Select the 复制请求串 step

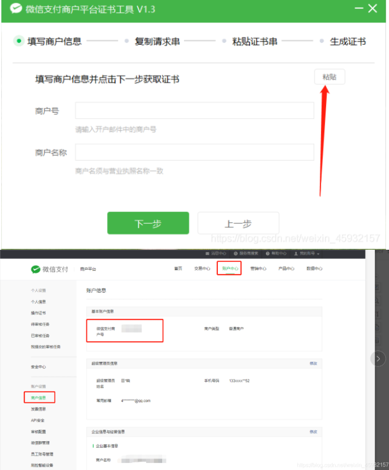(157, 42)
